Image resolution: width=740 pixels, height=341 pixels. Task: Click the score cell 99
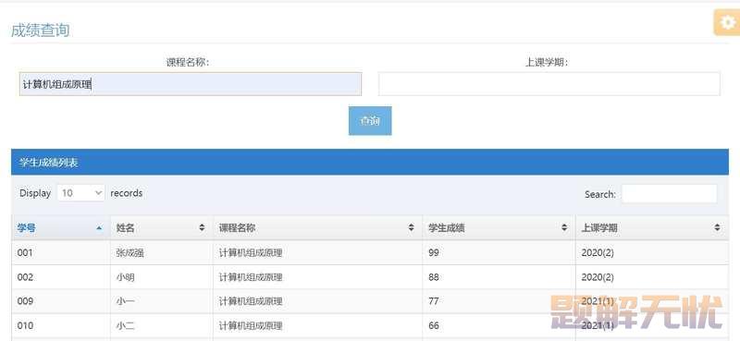(434, 253)
